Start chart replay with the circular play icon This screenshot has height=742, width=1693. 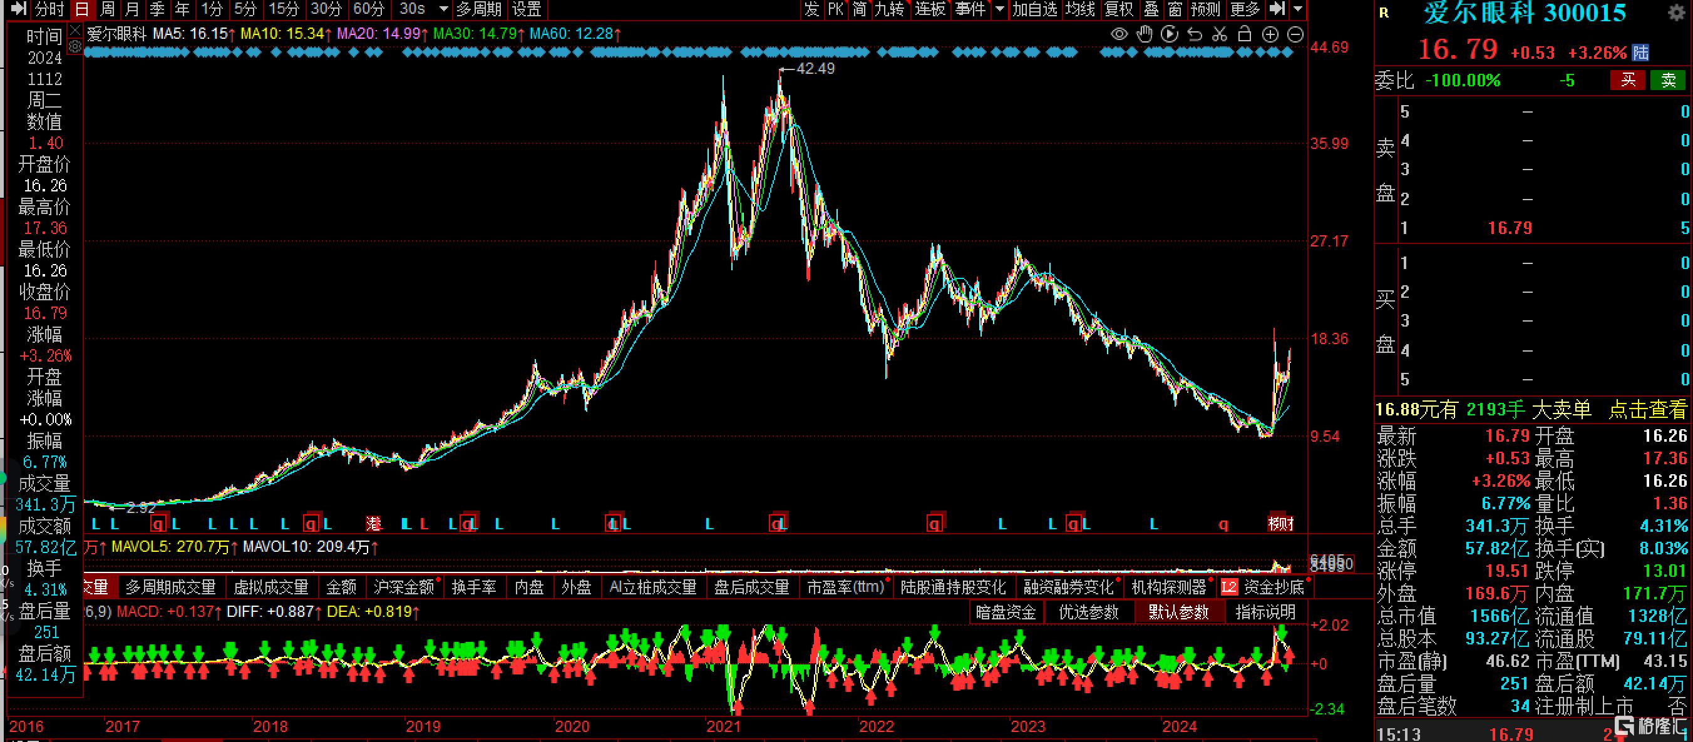(x=1170, y=34)
